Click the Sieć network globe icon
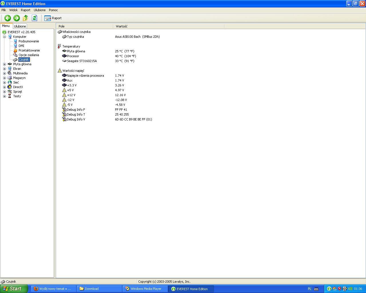This screenshot has height=293, width=366. tap(10, 82)
